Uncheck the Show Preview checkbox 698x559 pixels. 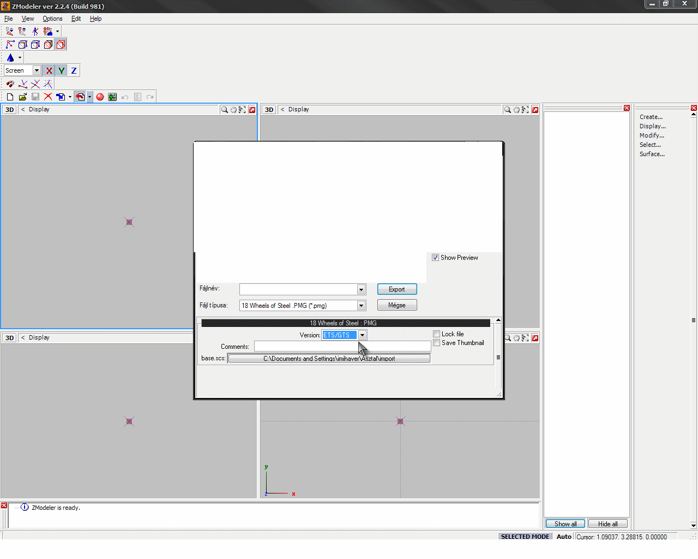[435, 258]
